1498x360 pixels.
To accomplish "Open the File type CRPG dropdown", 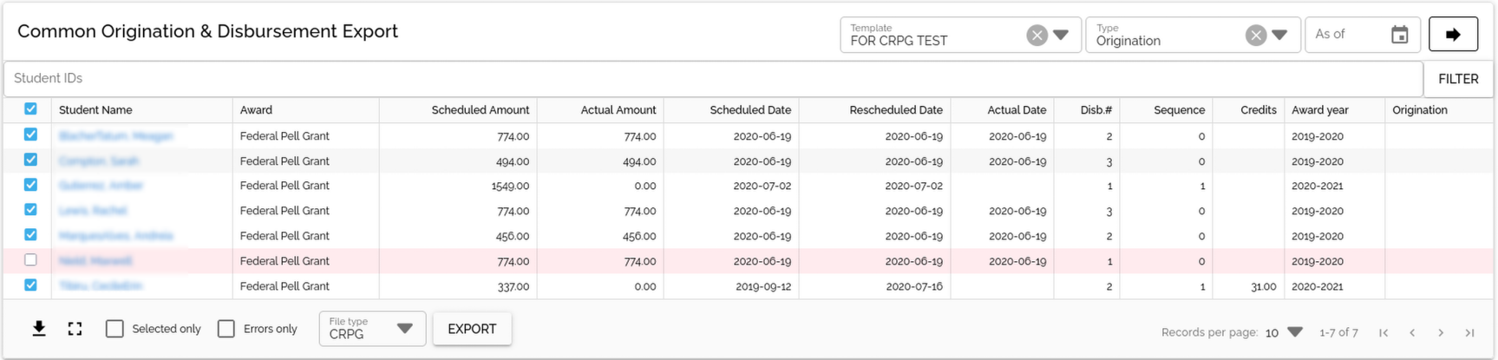I will coord(404,329).
